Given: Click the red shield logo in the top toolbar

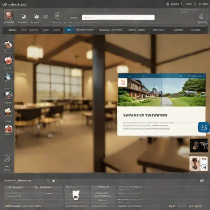Looking at the screenshot, I should click(x=9, y=15).
